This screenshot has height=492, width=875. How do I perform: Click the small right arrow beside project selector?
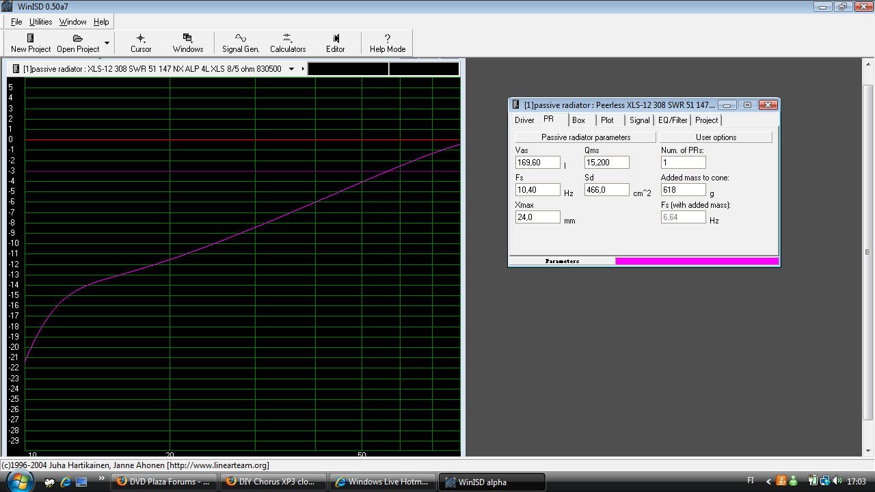pos(303,69)
